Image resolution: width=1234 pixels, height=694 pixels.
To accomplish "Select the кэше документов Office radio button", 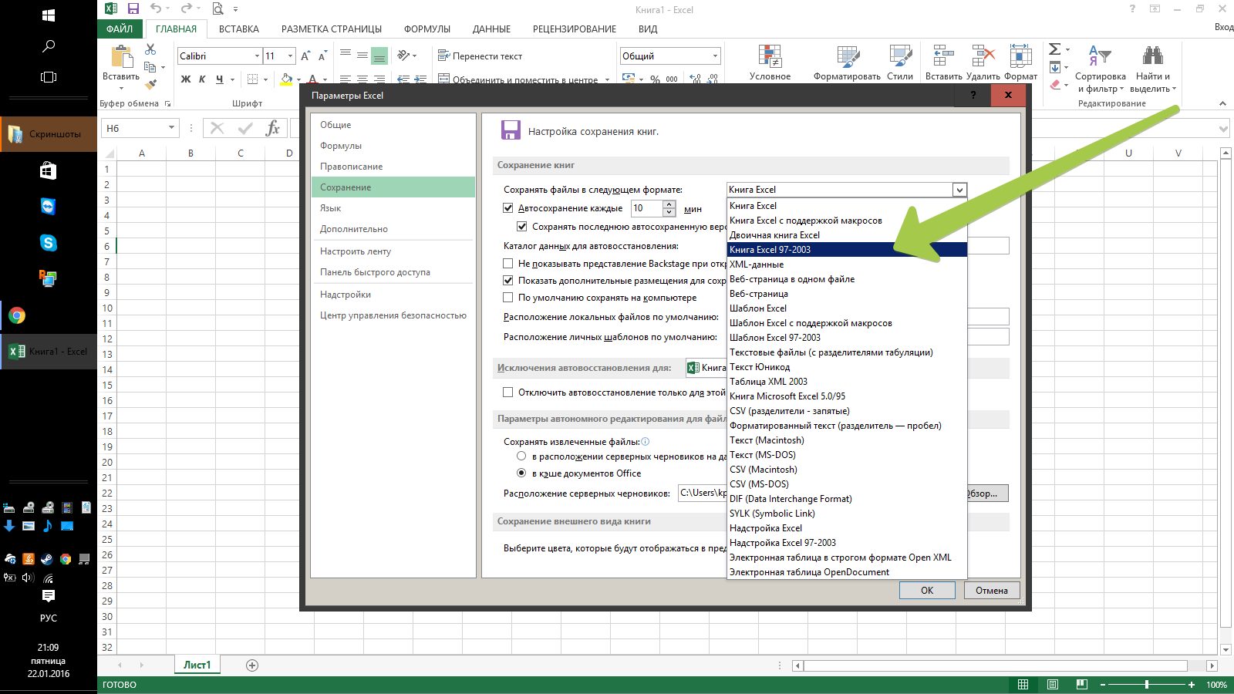I will coord(521,473).
